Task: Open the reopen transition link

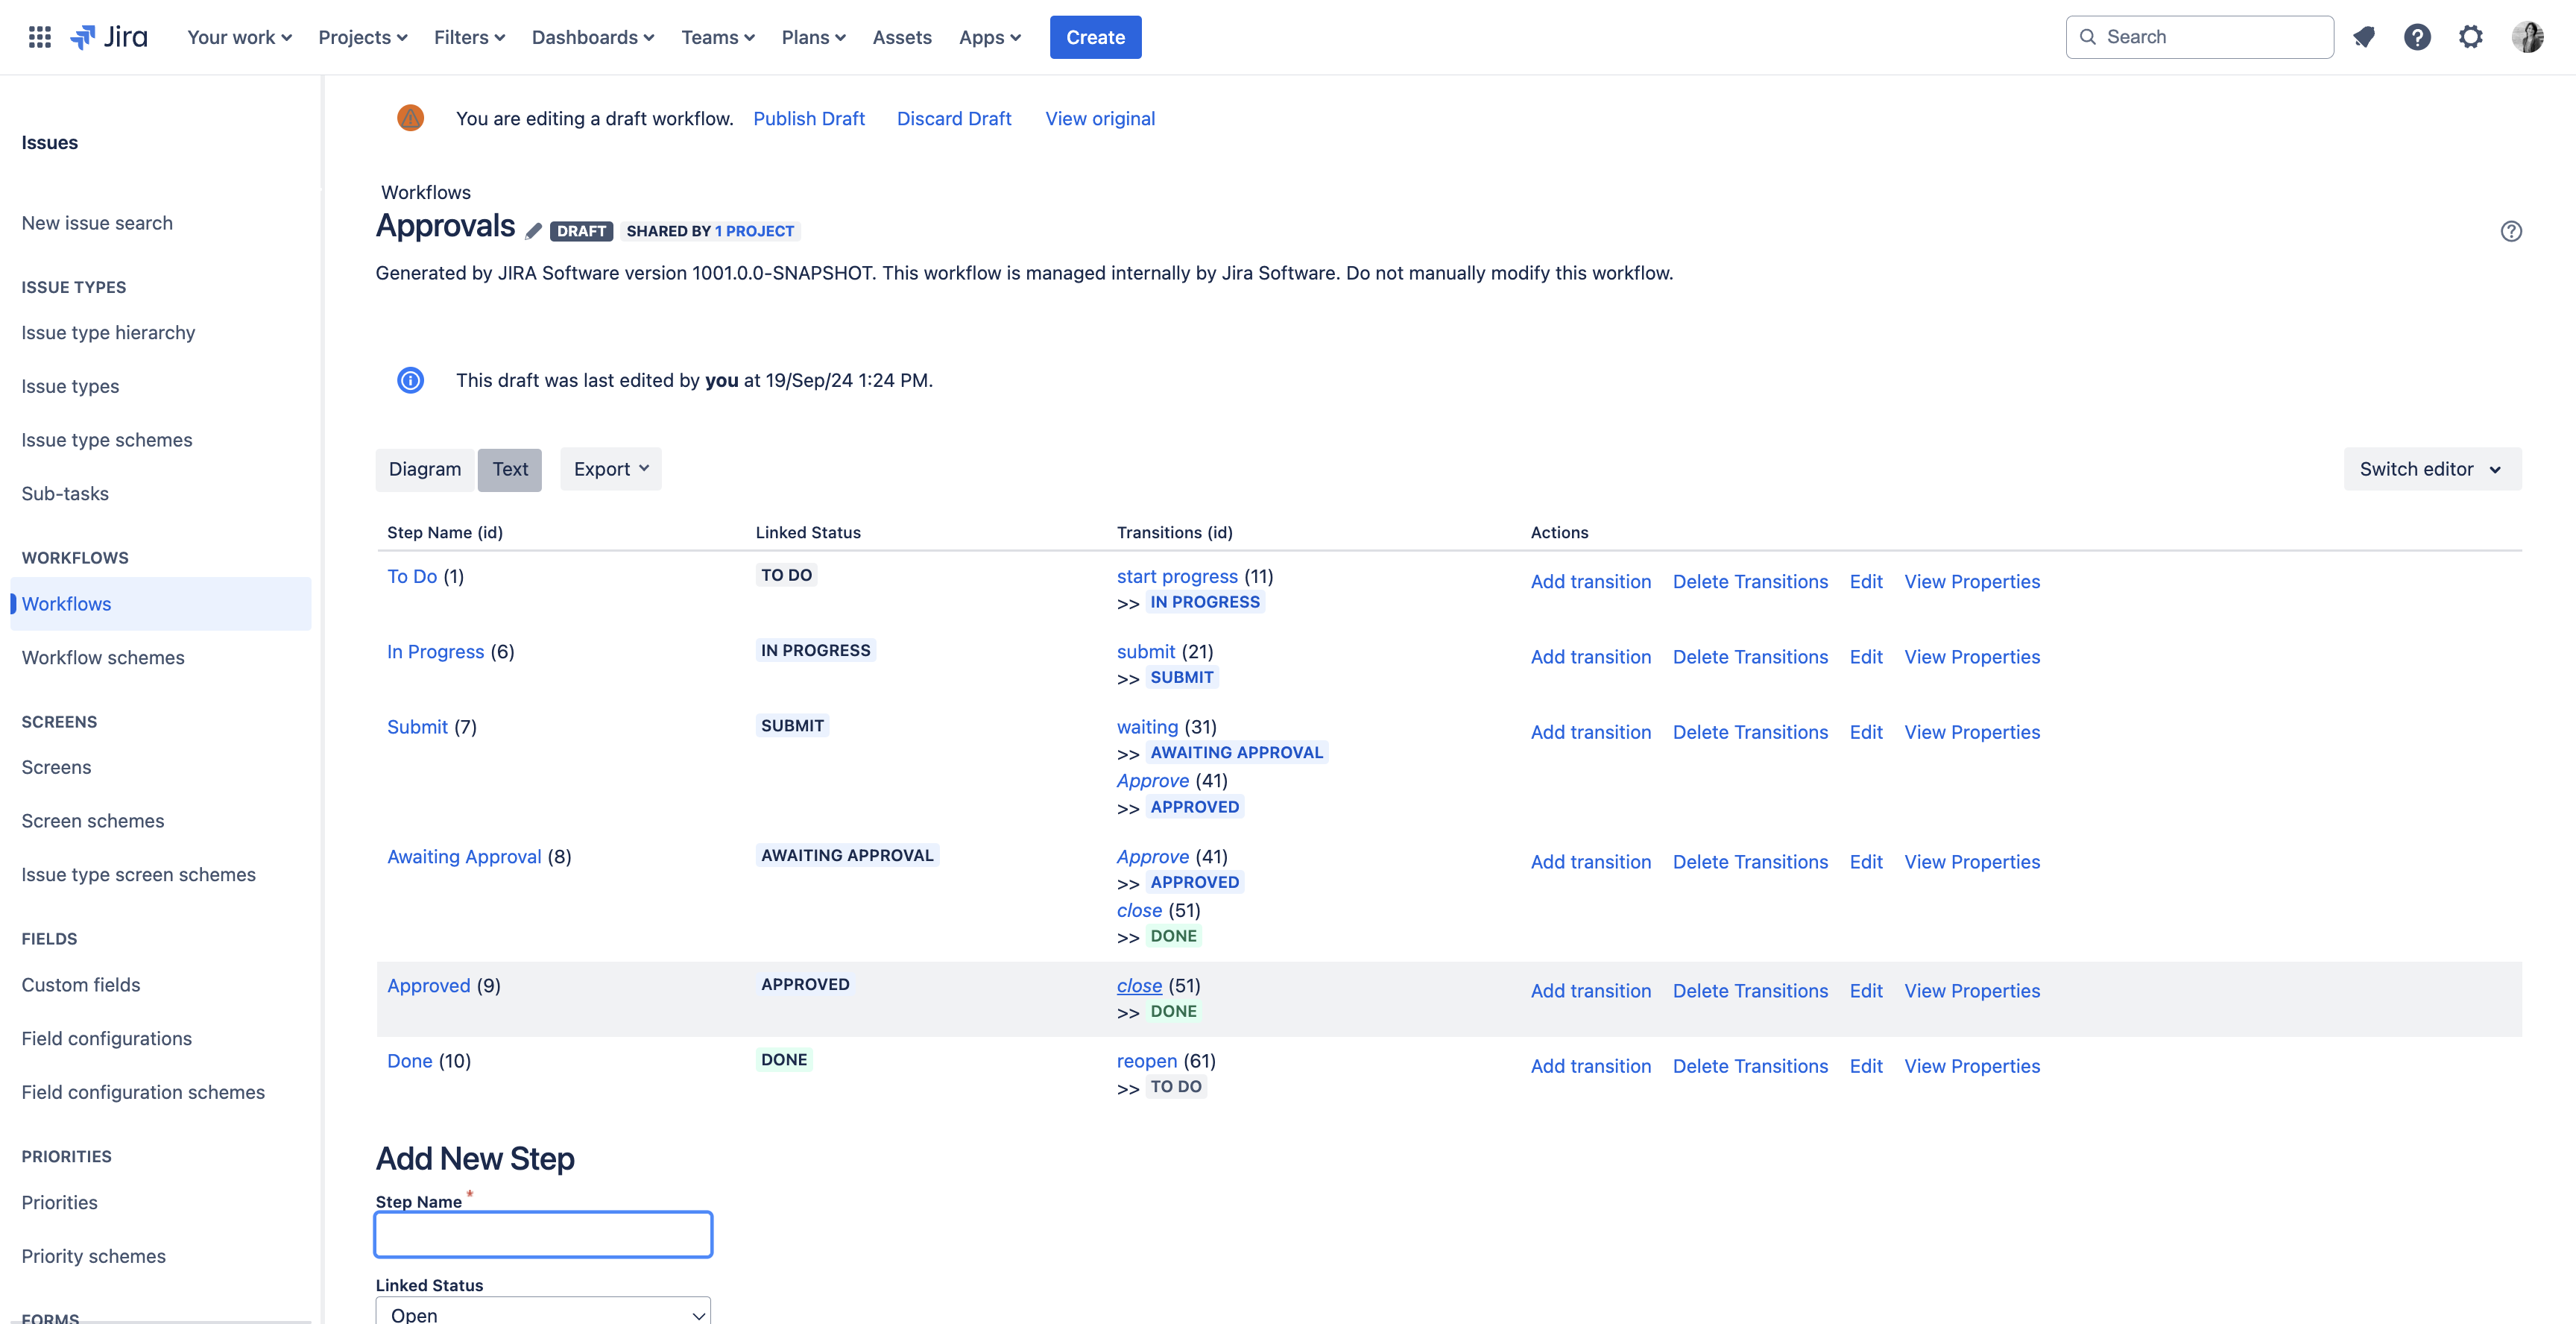Action: 1147,1061
